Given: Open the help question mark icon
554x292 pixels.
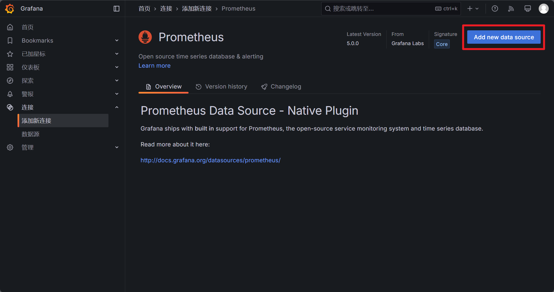Looking at the screenshot, I should click(x=495, y=9).
